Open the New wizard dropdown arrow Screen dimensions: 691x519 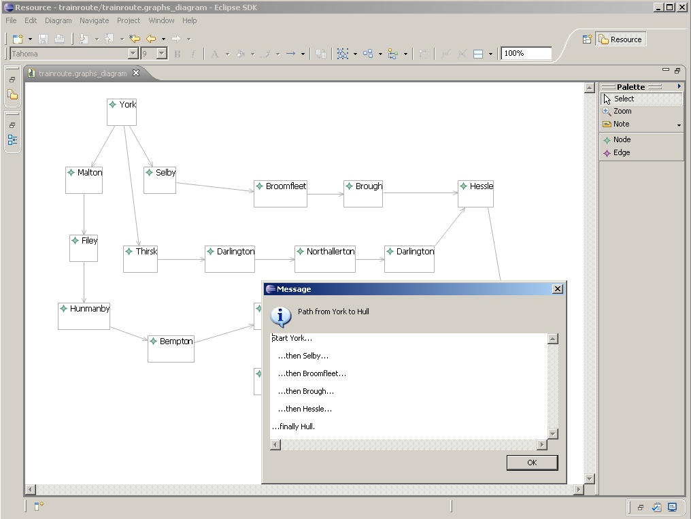point(30,39)
